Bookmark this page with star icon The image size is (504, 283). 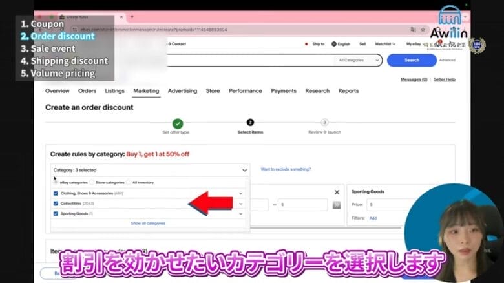point(423,30)
